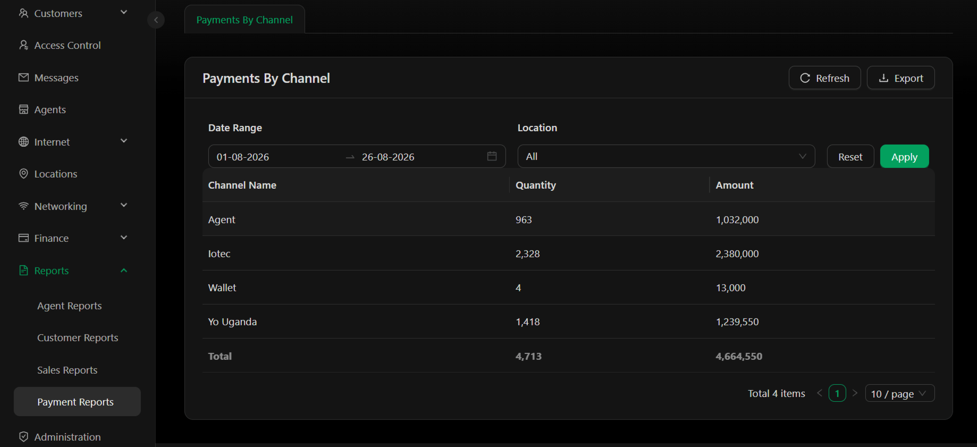Open the 10 / page size dropdown
The width and height of the screenshot is (977, 447).
point(899,393)
